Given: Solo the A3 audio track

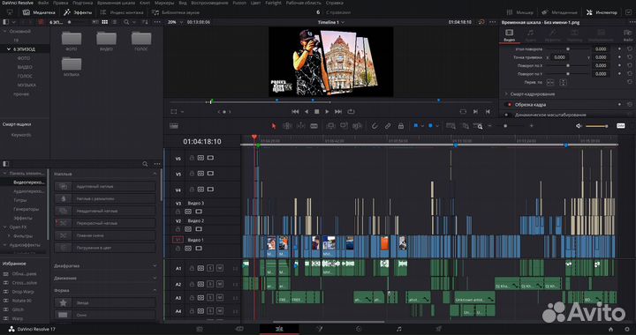Looking at the screenshot, I should click(x=210, y=298).
